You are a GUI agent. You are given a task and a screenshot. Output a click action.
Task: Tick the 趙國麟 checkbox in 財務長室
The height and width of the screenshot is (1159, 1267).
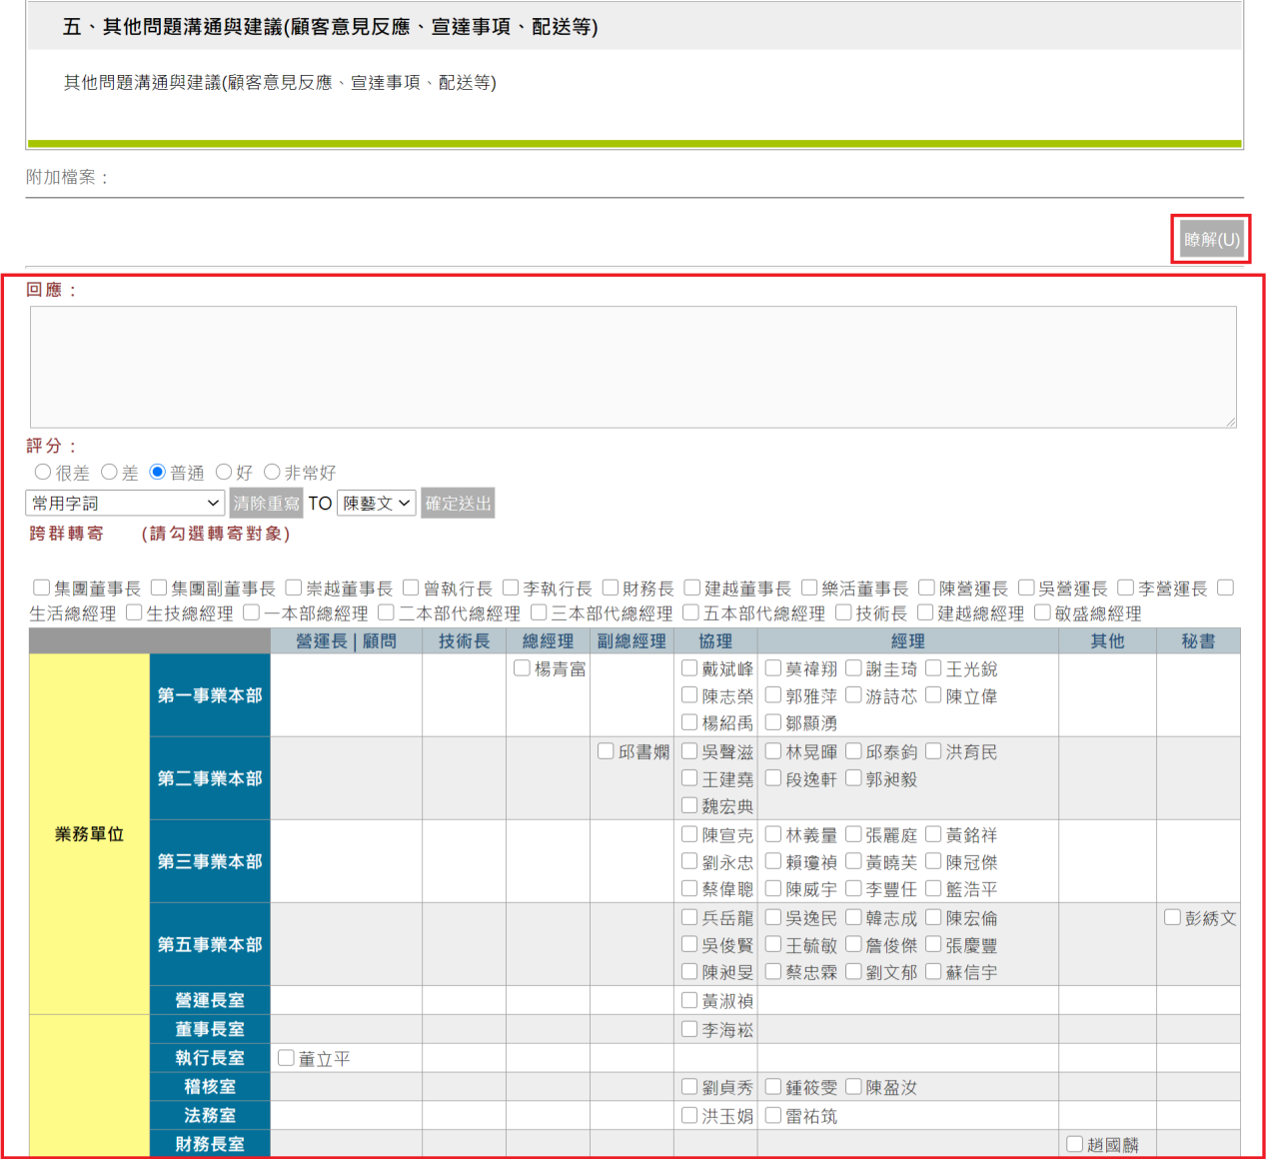tap(1074, 1144)
